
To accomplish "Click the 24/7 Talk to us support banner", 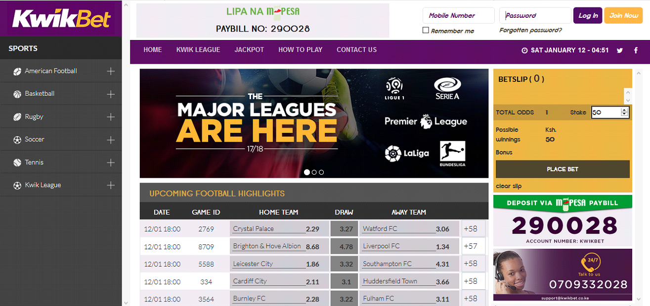I will (563, 274).
